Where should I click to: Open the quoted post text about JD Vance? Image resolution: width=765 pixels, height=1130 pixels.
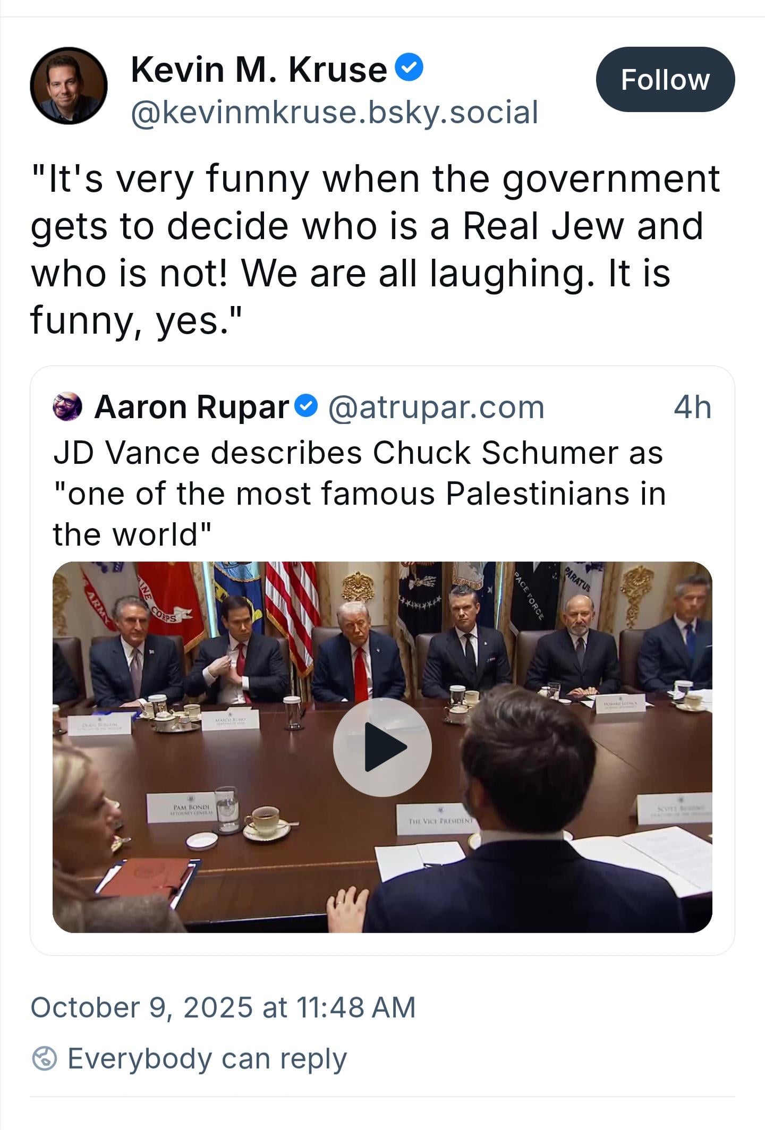pos(359,494)
